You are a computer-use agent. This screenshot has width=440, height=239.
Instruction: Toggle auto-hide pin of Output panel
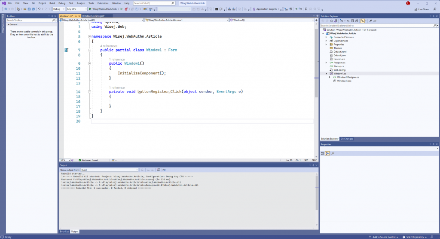(x=313, y=165)
